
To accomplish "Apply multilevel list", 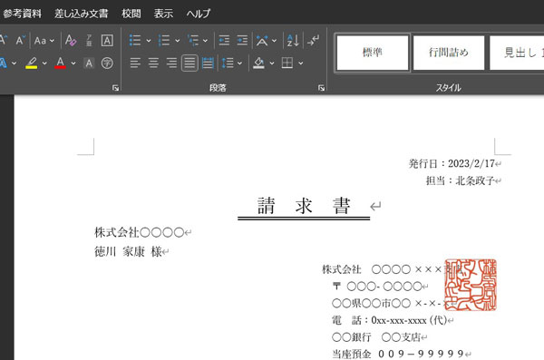I will (x=193, y=41).
